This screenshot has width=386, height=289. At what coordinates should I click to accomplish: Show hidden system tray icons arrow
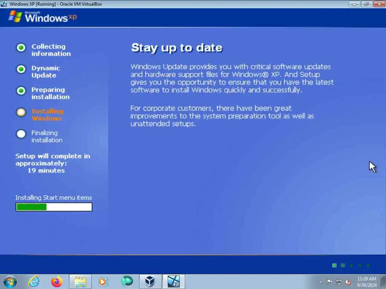pos(320,282)
